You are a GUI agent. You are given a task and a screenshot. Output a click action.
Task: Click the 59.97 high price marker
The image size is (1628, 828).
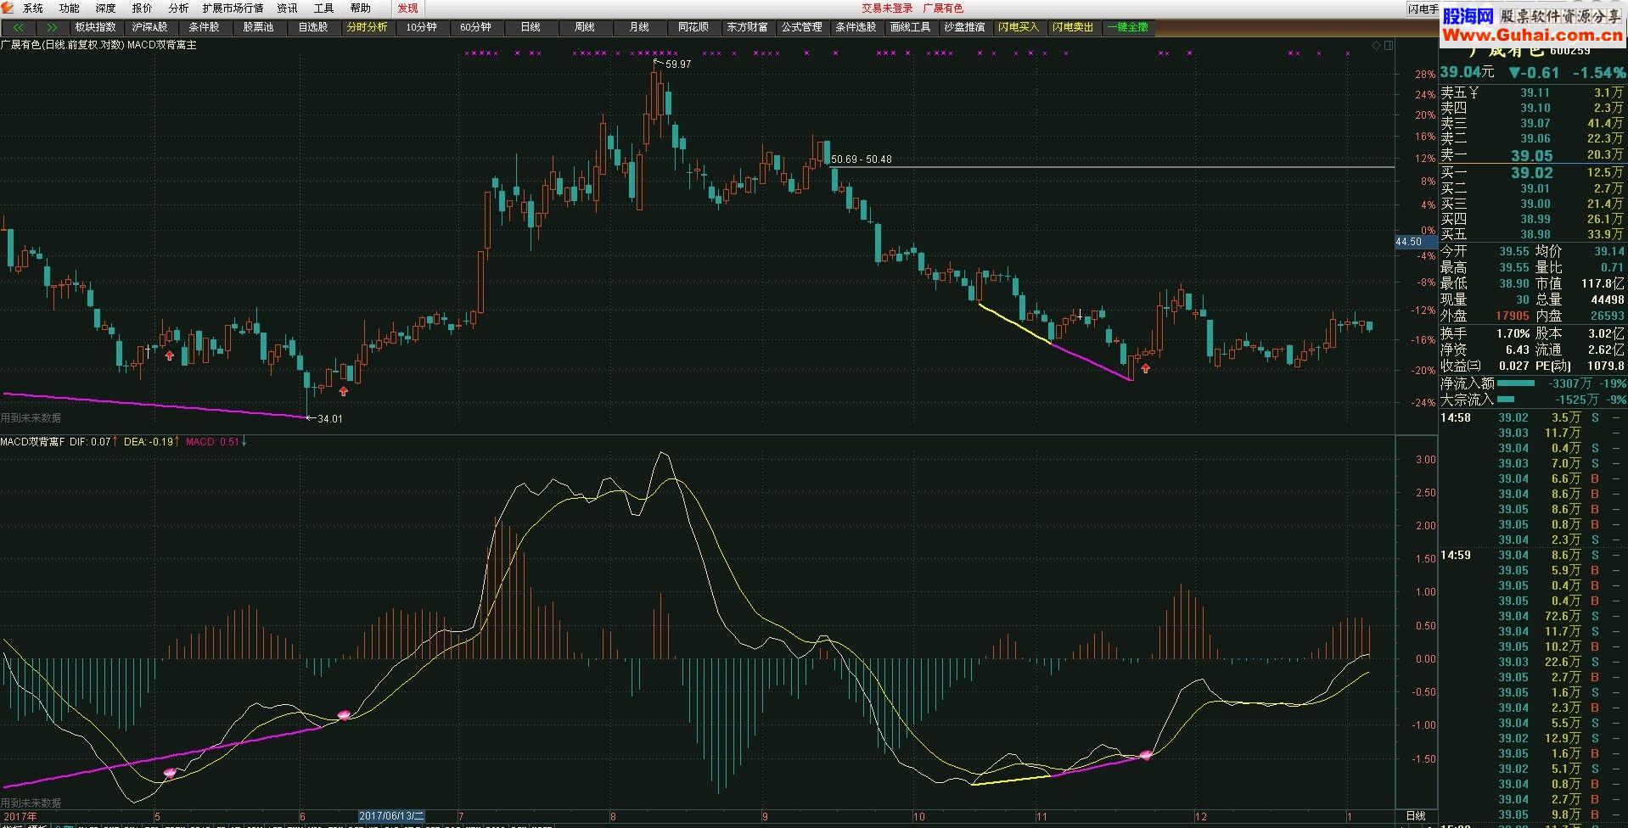(x=678, y=64)
